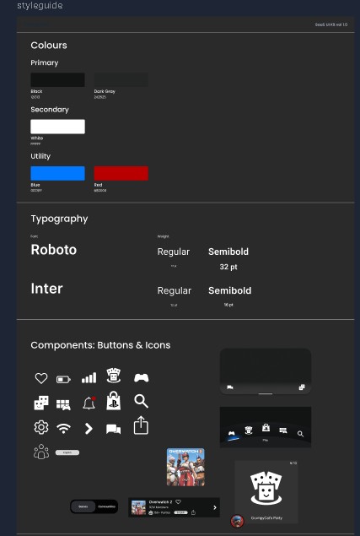The width and height of the screenshot is (360, 536).
Task: Click the chat icon on the dark rounded card
Action: (x=230, y=387)
